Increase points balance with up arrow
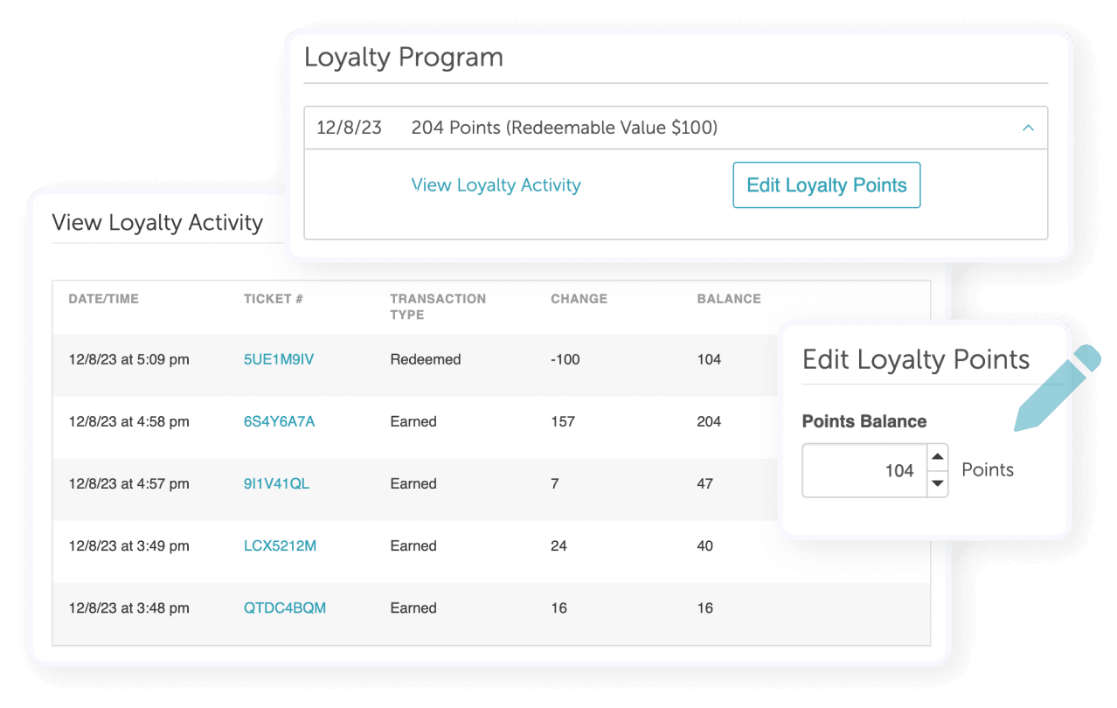 [x=937, y=457]
